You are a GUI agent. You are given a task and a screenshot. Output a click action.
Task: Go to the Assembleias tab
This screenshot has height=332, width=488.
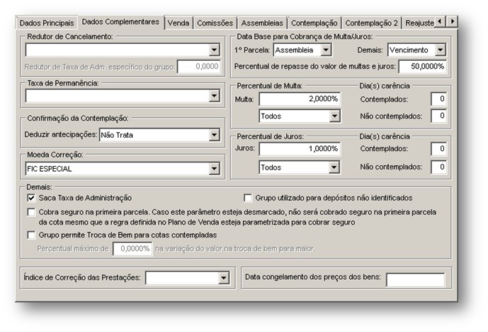tap(262, 23)
